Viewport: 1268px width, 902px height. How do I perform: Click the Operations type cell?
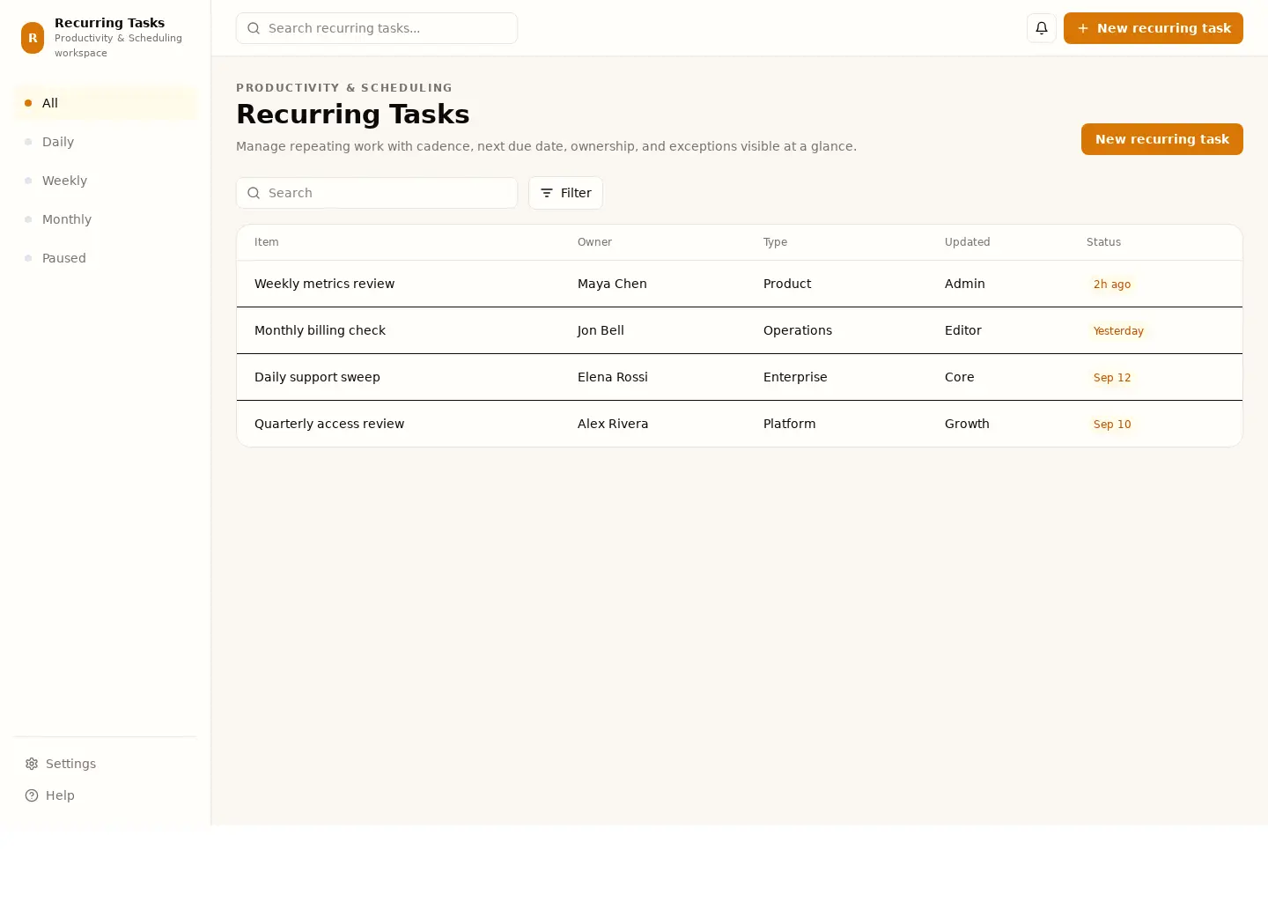[798, 330]
